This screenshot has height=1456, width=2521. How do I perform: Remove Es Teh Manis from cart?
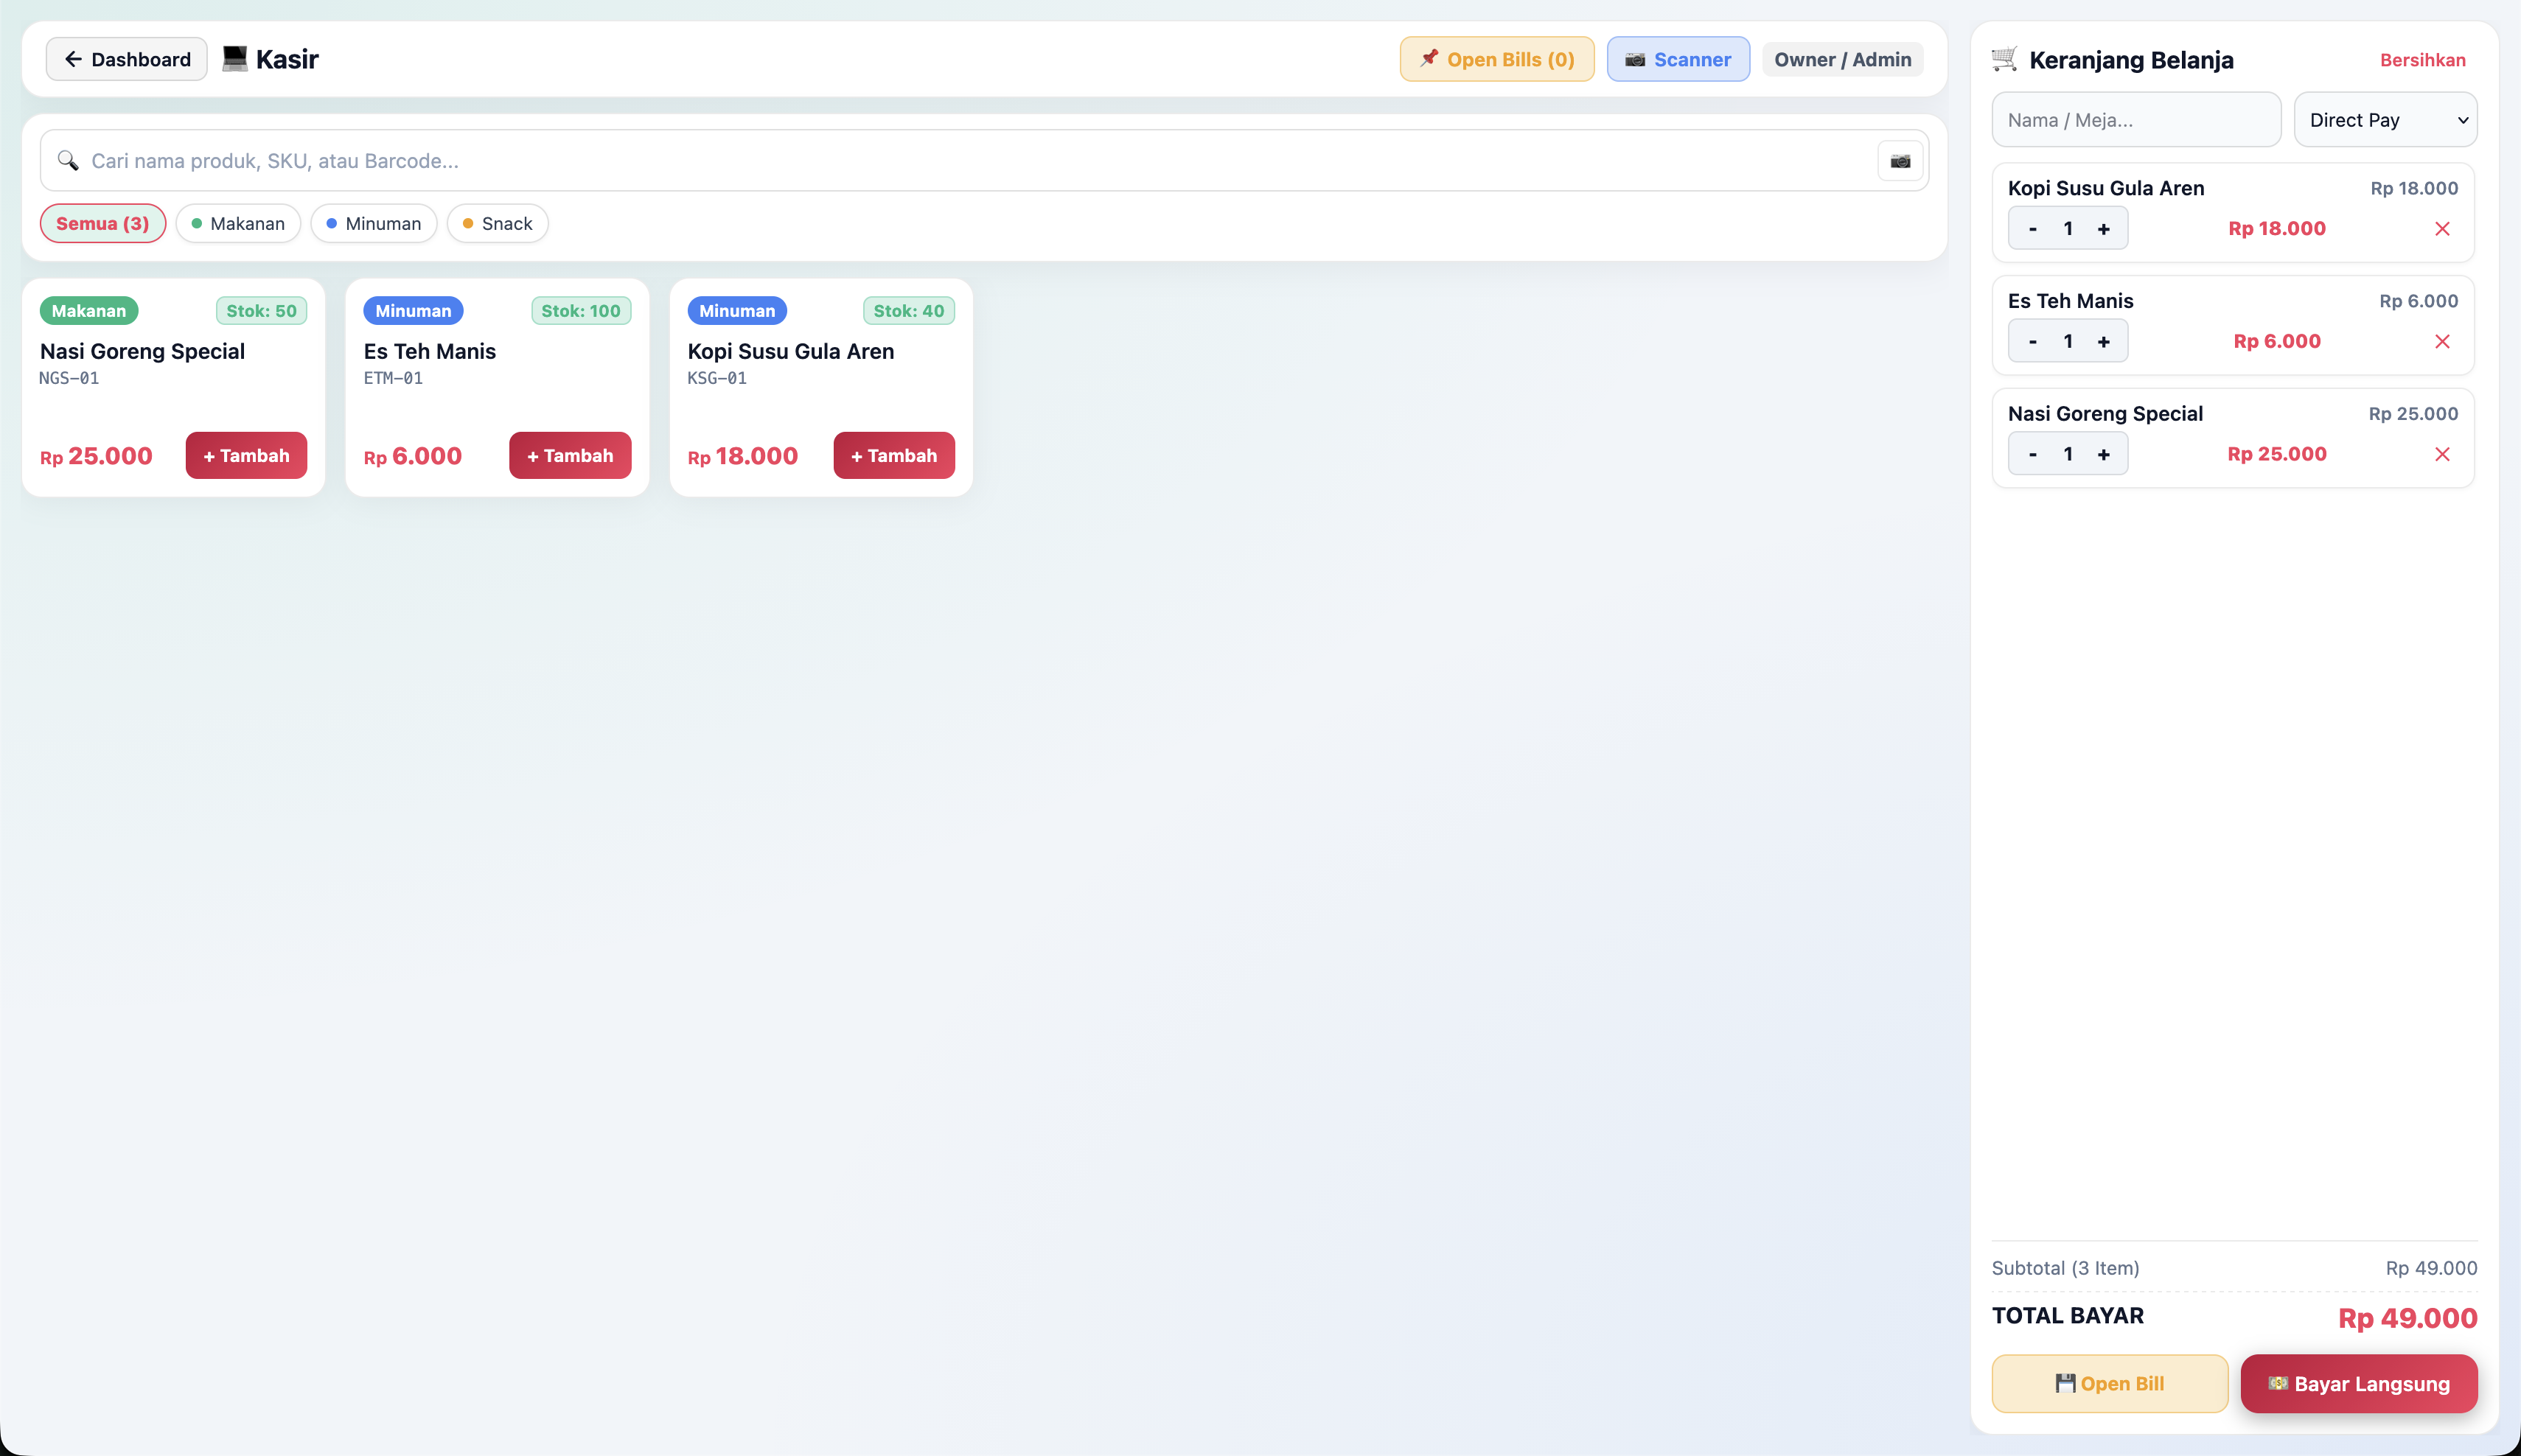(2442, 342)
